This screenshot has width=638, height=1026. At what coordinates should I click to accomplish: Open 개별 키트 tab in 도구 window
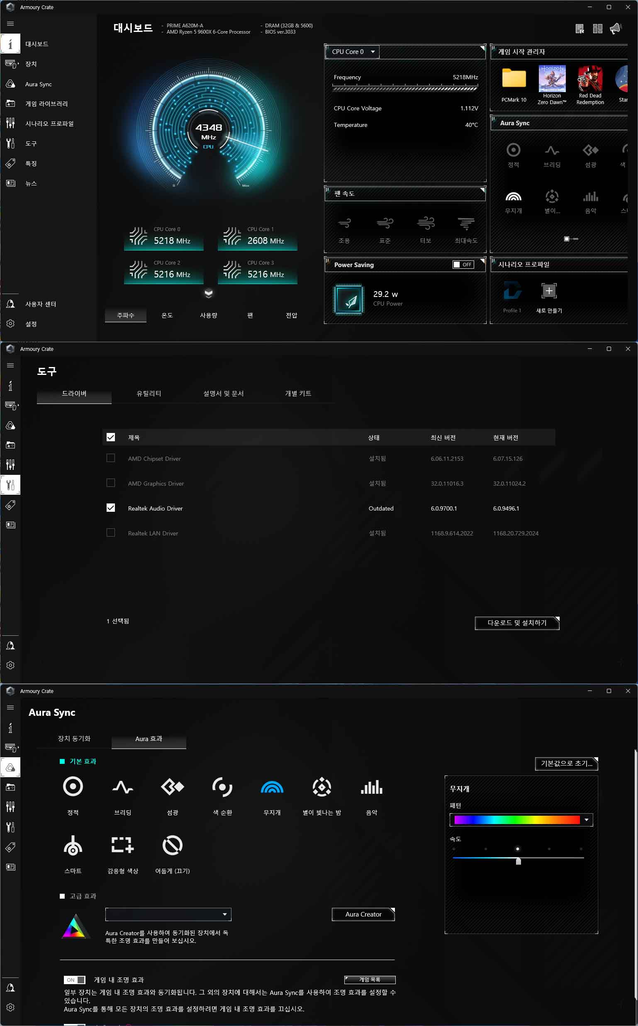[x=298, y=394]
